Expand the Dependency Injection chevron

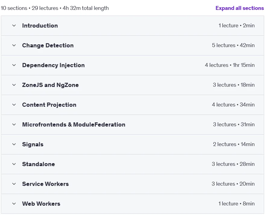14,65
